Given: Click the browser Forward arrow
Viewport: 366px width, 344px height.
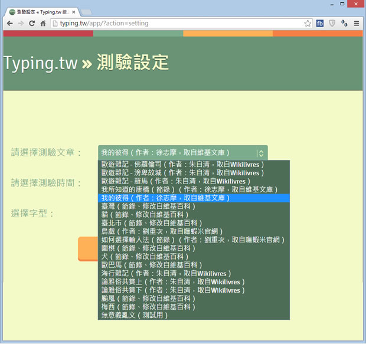Looking at the screenshot, I should coord(21,24).
